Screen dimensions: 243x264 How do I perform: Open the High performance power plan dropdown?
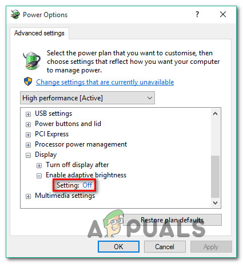point(87,98)
